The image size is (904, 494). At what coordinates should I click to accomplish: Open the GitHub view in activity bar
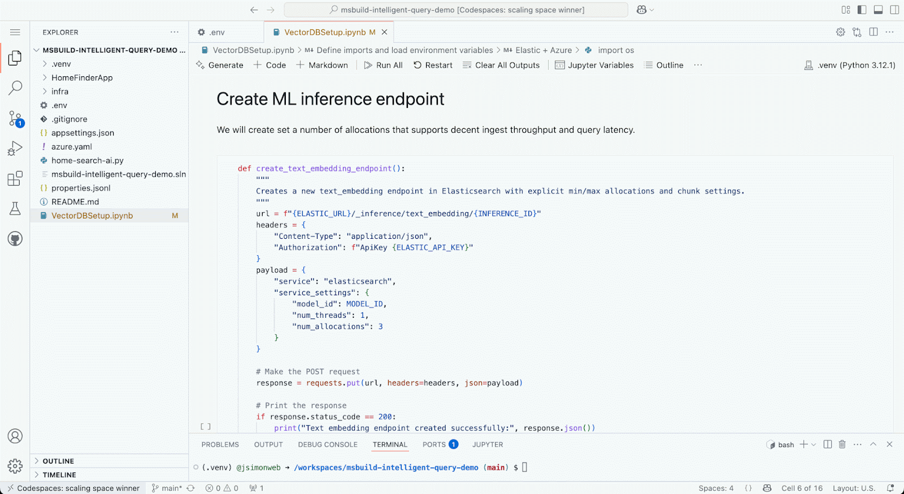pos(15,239)
